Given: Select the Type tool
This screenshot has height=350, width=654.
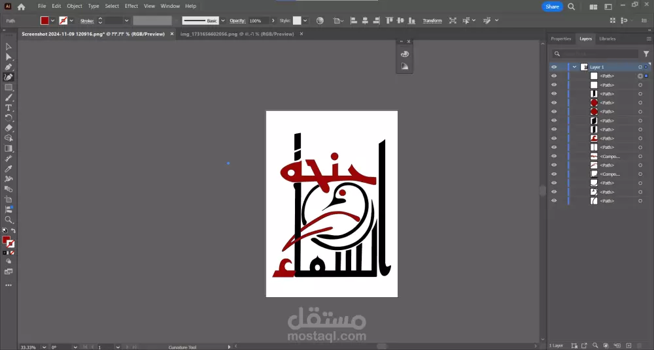Looking at the screenshot, I should tap(9, 108).
